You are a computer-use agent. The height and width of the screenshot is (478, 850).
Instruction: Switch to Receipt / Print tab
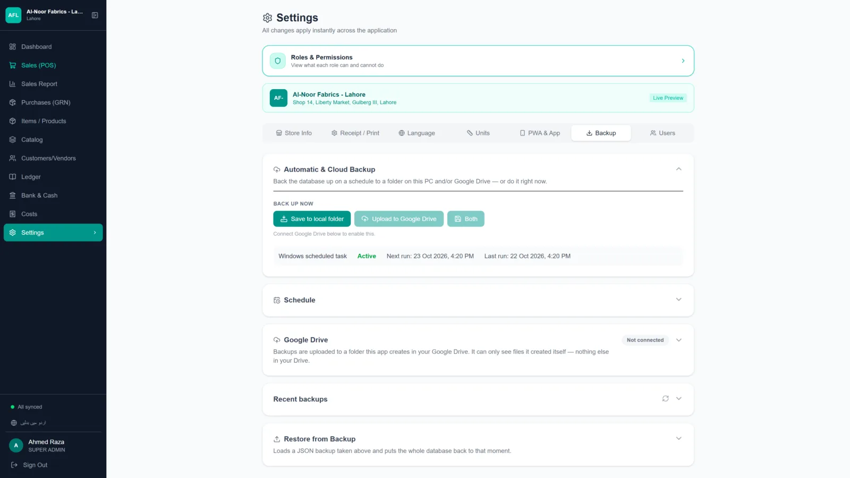(355, 133)
